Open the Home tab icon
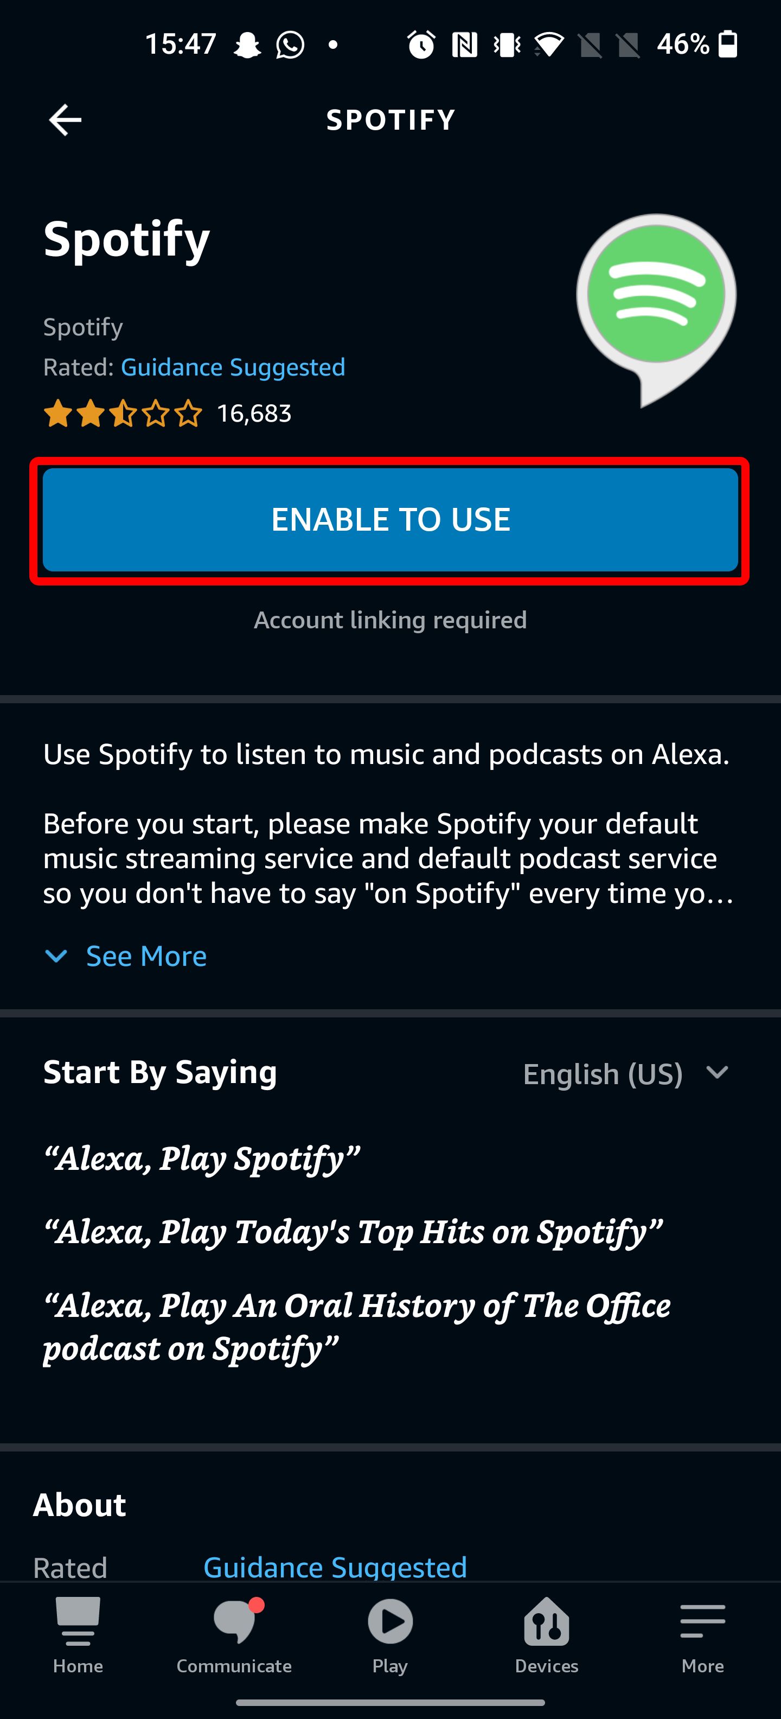Viewport: 781px width, 1719px height. pos(78,1621)
